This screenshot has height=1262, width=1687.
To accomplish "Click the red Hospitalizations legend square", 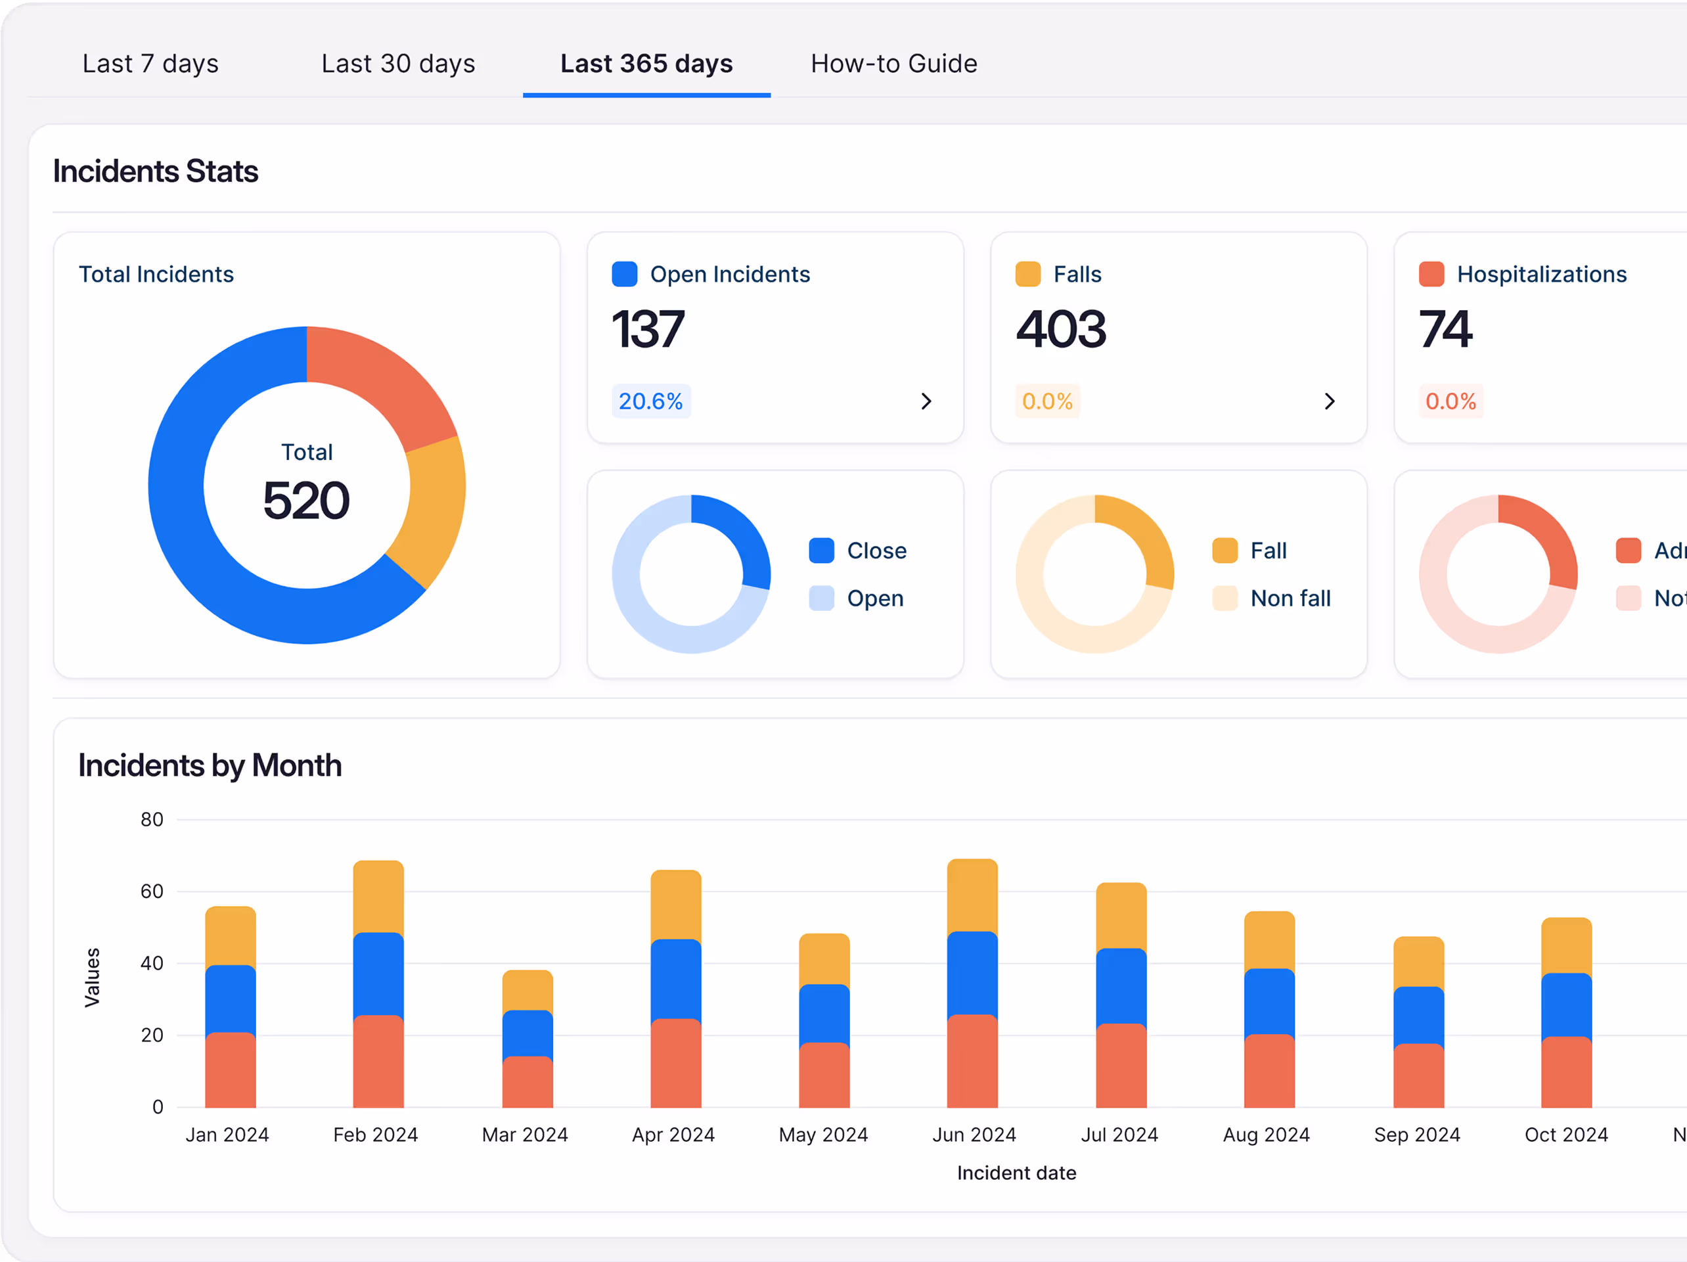I will coord(1431,275).
